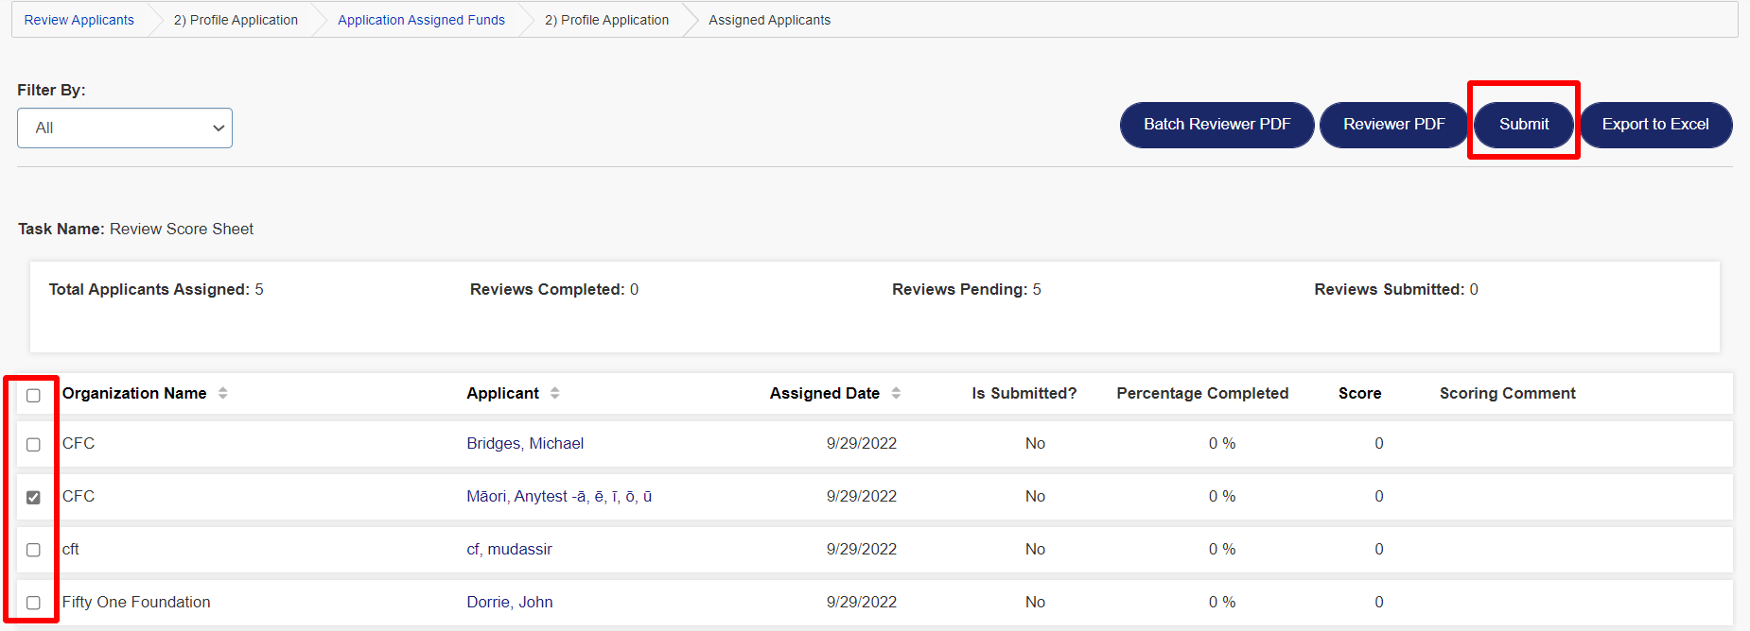
Task: Uncheck the Māori, Anytest row checkbox
Action: click(33, 497)
